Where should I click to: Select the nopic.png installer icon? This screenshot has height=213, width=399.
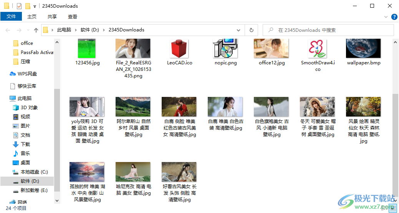tap(225, 48)
